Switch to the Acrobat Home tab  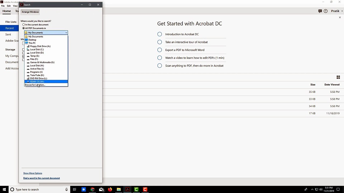click(x=7, y=11)
